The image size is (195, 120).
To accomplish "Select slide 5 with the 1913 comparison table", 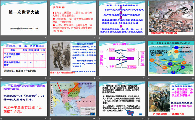I will [x=24, y=58].
